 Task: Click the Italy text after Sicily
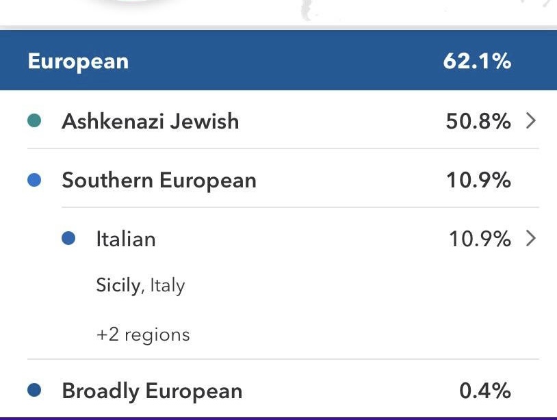167,285
